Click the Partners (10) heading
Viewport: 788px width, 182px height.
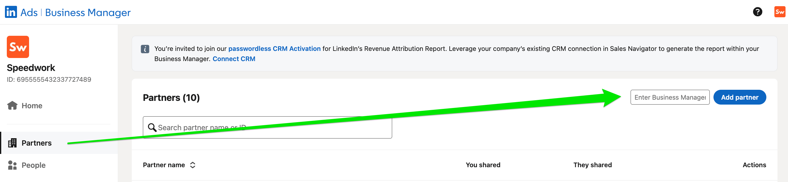(x=171, y=98)
